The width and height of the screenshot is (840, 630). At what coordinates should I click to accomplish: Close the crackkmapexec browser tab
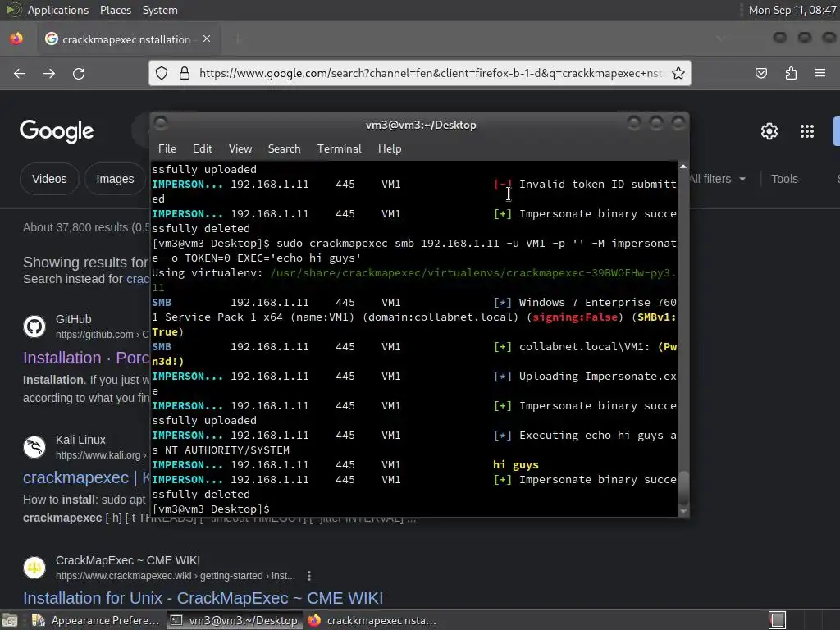click(207, 39)
